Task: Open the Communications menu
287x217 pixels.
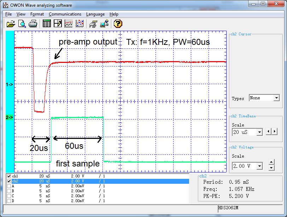Action: pyautogui.click(x=65, y=14)
